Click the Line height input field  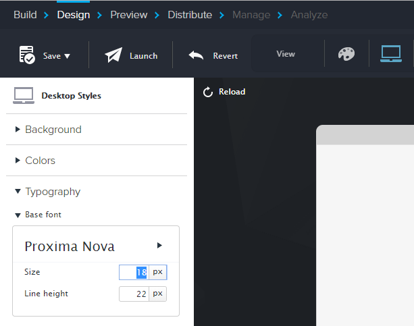134,294
